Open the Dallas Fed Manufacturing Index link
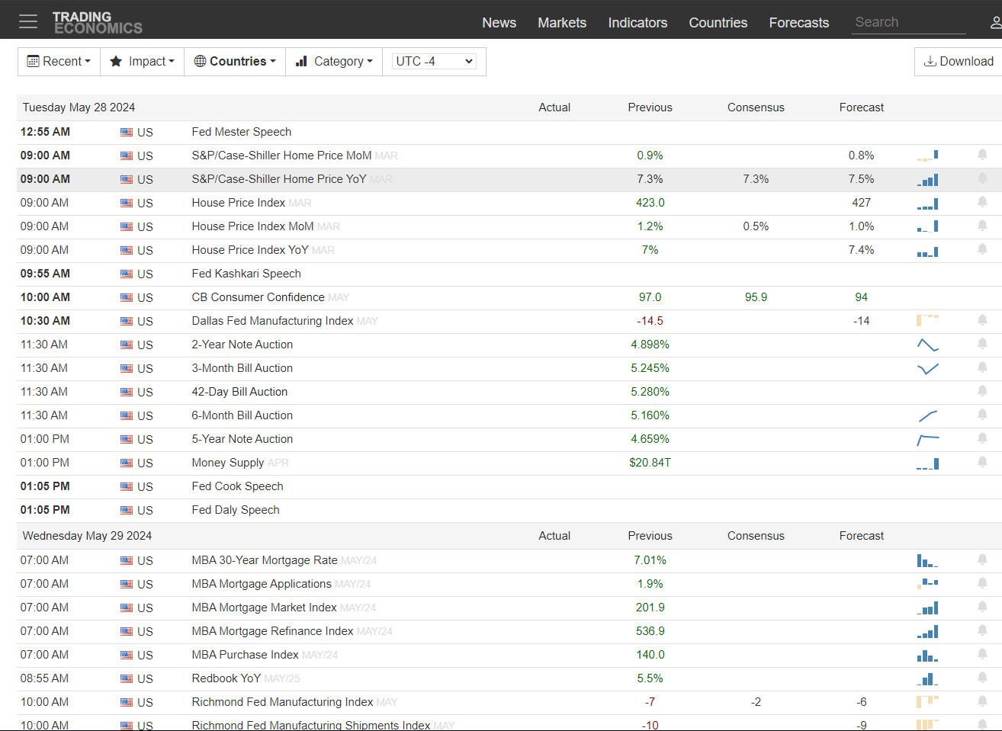Viewport: 1002px width, 731px height. pos(272,321)
